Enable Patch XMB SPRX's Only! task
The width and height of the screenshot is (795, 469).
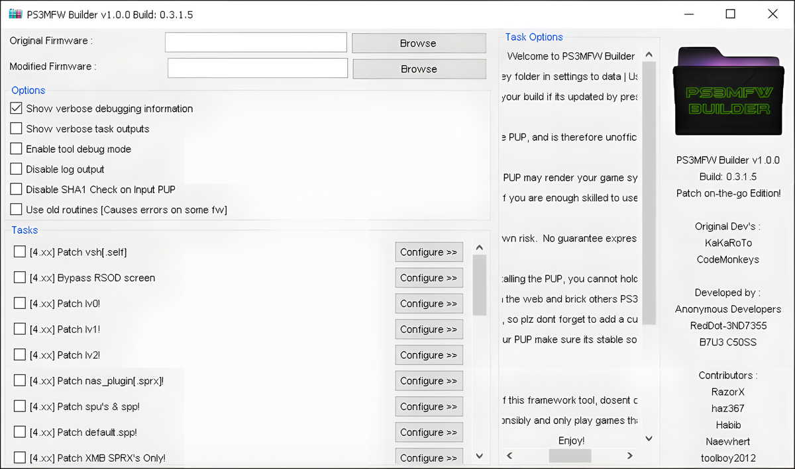[x=19, y=458]
